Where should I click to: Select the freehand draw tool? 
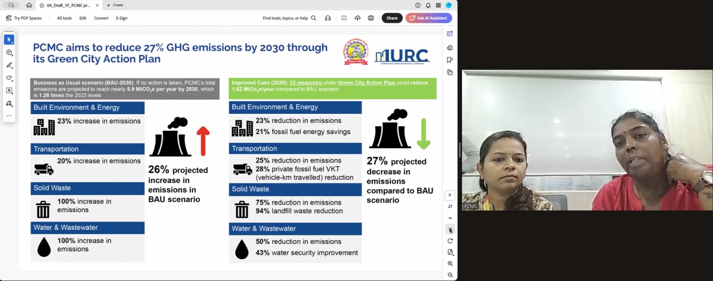9,78
